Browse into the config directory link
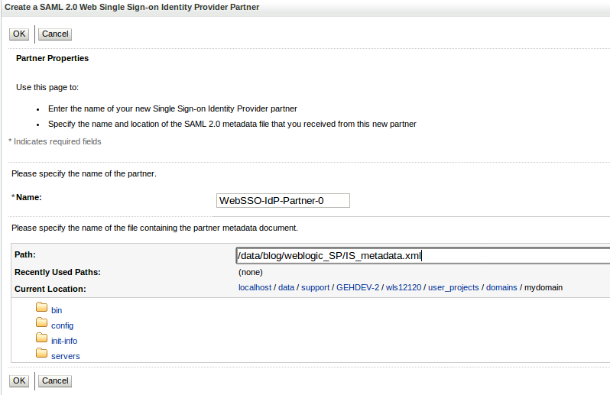The height and width of the screenshot is (395, 610). click(62, 325)
